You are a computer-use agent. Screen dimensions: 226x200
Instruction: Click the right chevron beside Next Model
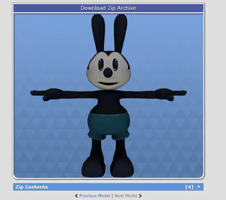pos(140,196)
